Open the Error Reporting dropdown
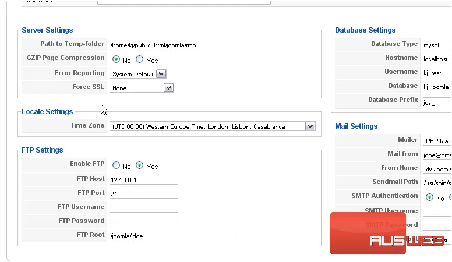Viewport: 452px width, 262px height. click(138, 74)
